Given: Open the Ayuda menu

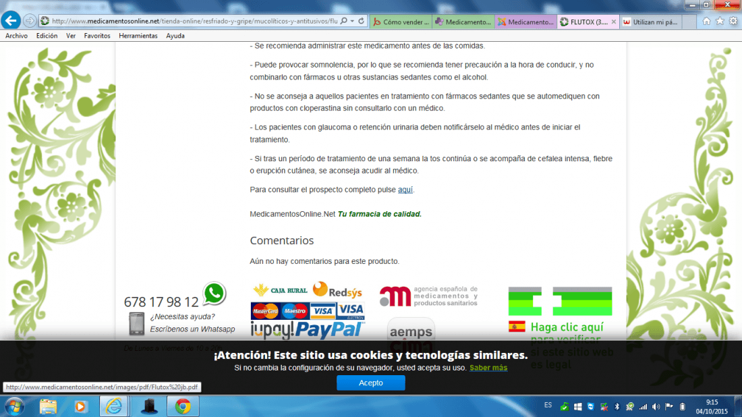Looking at the screenshot, I should click(x=175, y=36).
